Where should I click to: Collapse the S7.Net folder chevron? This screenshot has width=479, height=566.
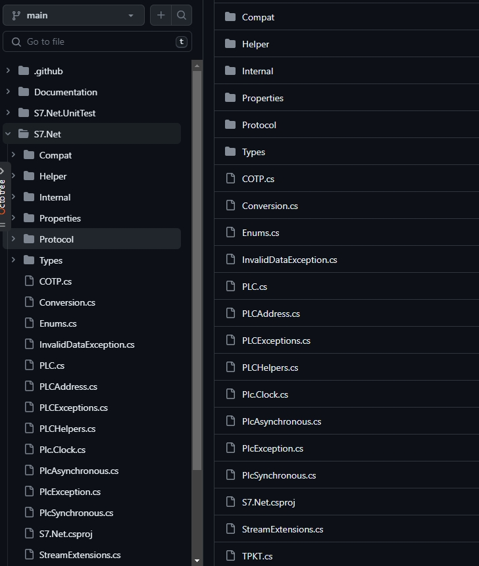pos(8,134)
